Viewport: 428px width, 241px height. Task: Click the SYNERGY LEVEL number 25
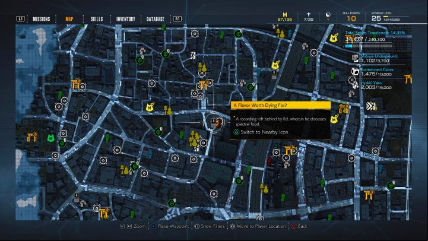point(376,18)
